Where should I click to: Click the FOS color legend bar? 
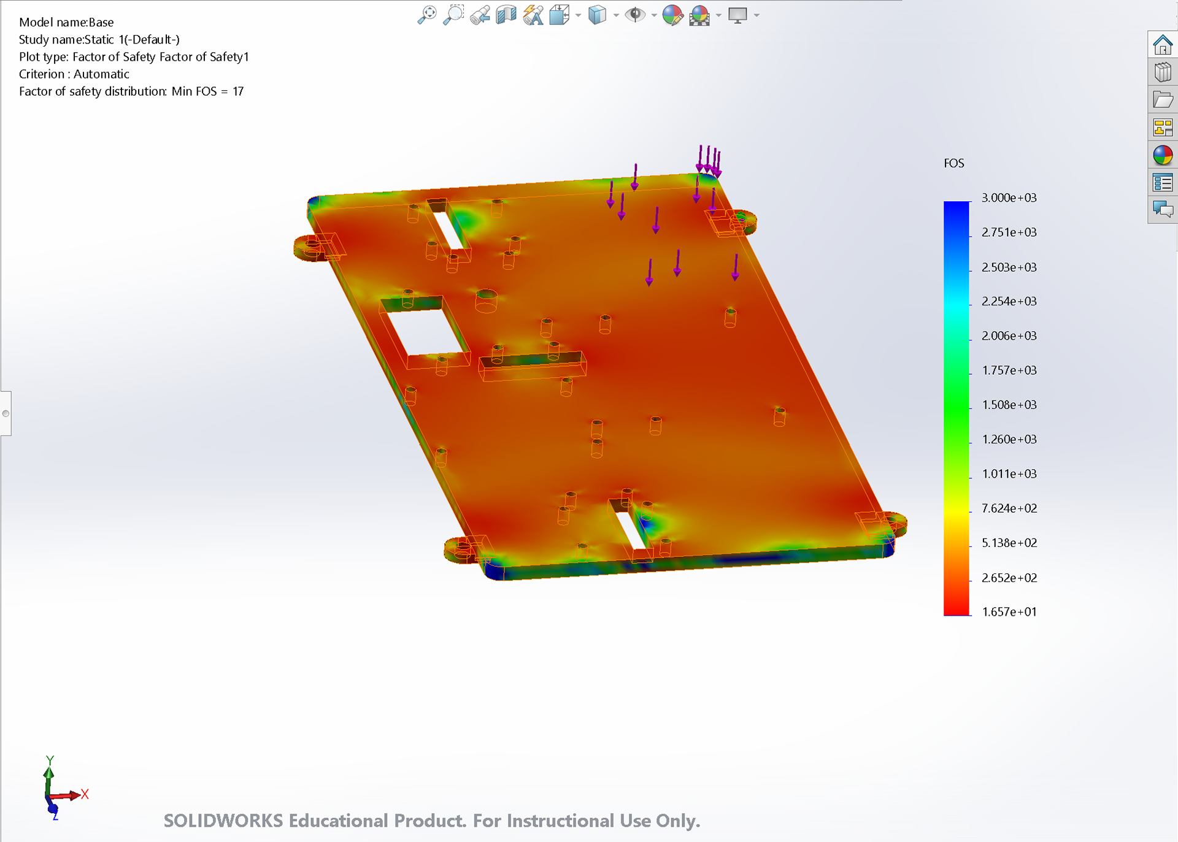coord(956,408)
